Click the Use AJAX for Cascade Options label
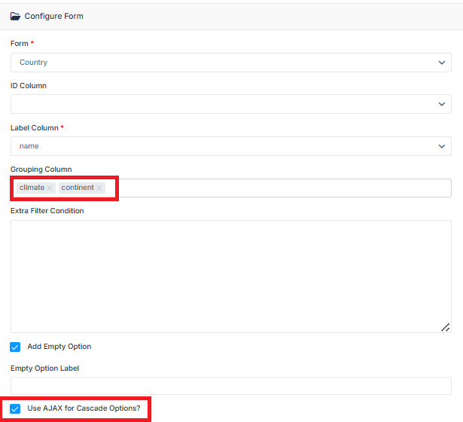Screen dimensions: 463x422 tap(84, 408)
